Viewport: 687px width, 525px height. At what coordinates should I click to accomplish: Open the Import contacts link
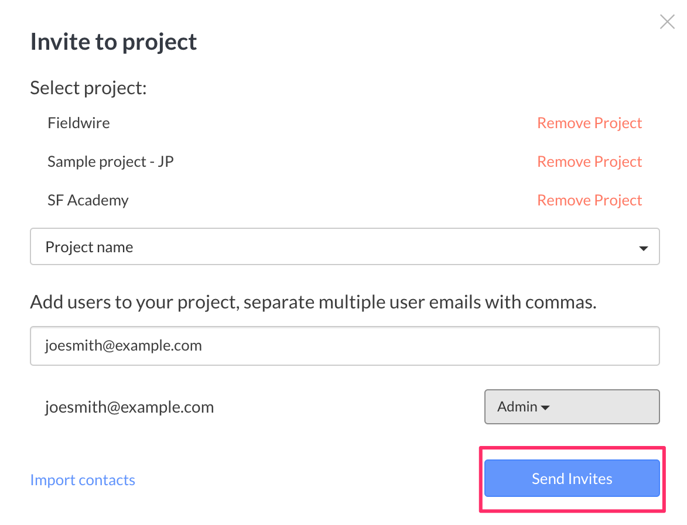[83, 480]
